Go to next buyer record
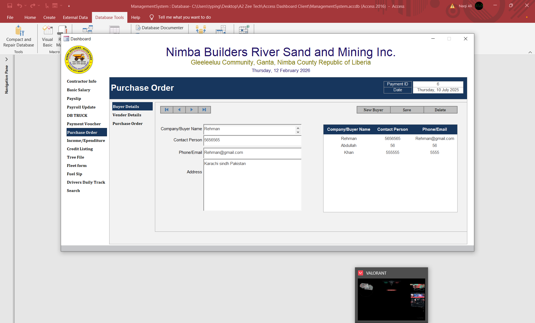 click(x=192, y=110)
